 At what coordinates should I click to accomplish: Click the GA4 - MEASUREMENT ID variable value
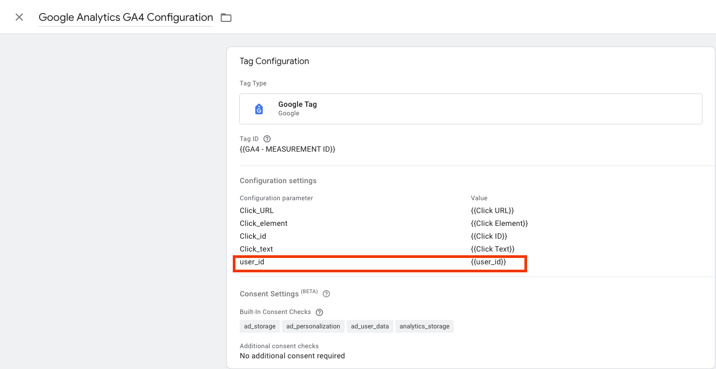click(x=287, y=149)
